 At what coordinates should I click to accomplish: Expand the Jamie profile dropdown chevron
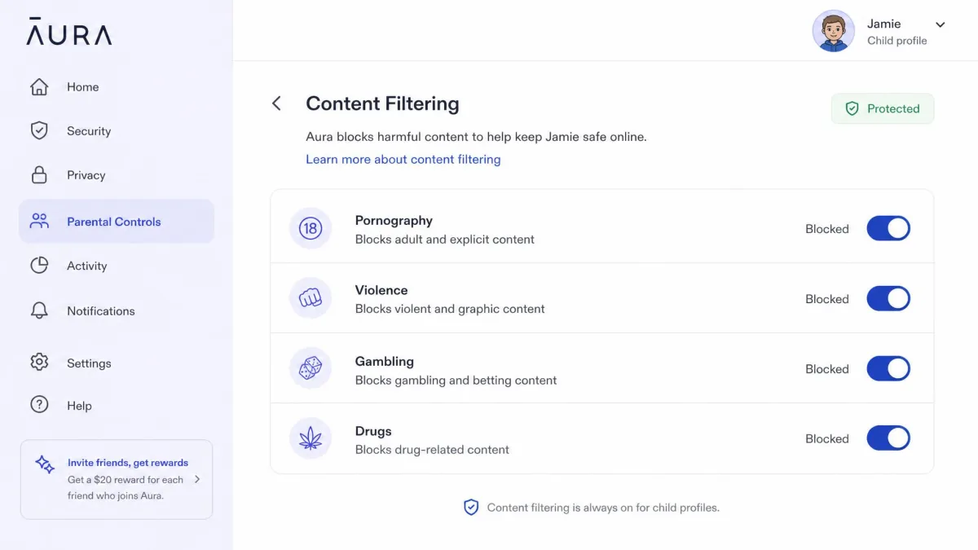click(940, 24)
